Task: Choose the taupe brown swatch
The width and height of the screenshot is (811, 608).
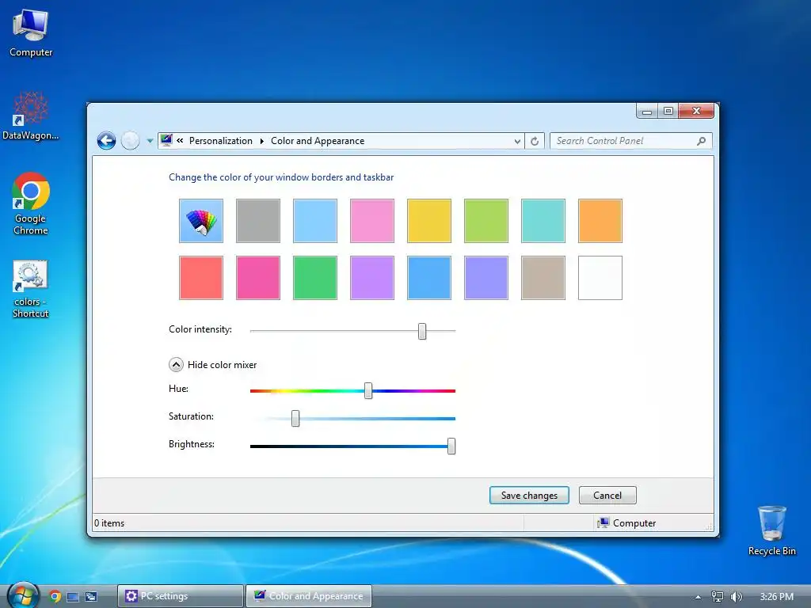Action: (543, 278)
